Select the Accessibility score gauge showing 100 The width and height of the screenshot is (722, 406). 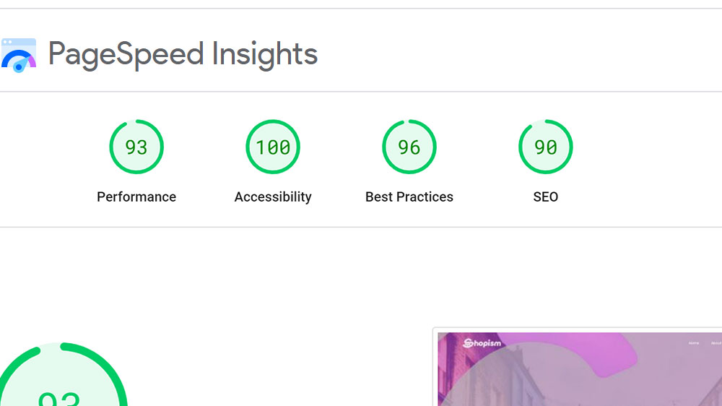pos(273,147)
